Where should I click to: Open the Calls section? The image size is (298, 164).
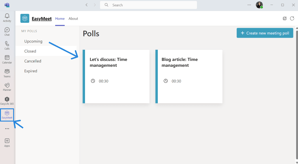tap(7, 45)
